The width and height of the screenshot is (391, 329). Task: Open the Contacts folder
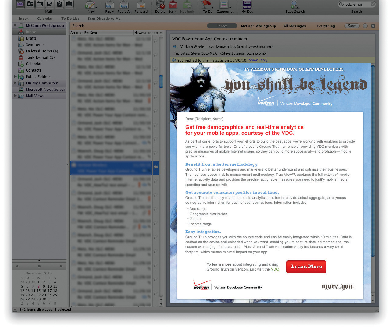(39, 70)
